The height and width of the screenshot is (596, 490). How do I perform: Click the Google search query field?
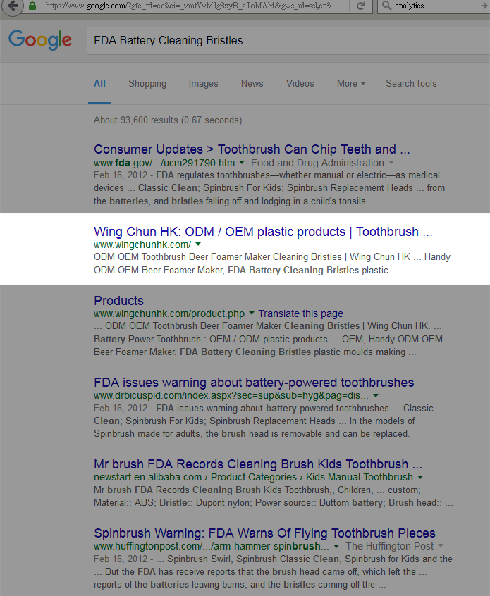288,41
